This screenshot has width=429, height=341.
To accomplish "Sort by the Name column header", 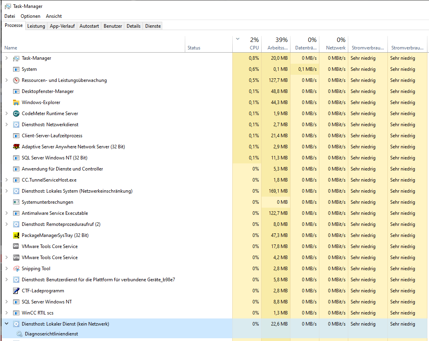I will coord(93,44).
